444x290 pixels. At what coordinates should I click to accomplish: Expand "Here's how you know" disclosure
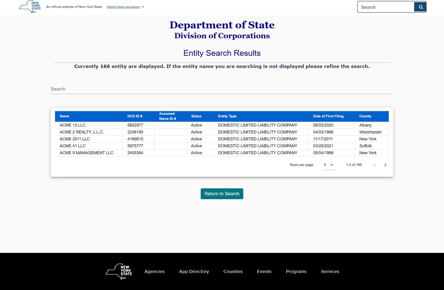(125, 7)
